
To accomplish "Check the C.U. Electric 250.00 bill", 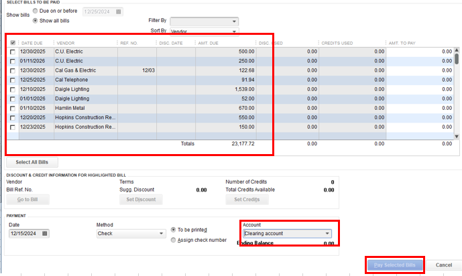I will [12, 61].
